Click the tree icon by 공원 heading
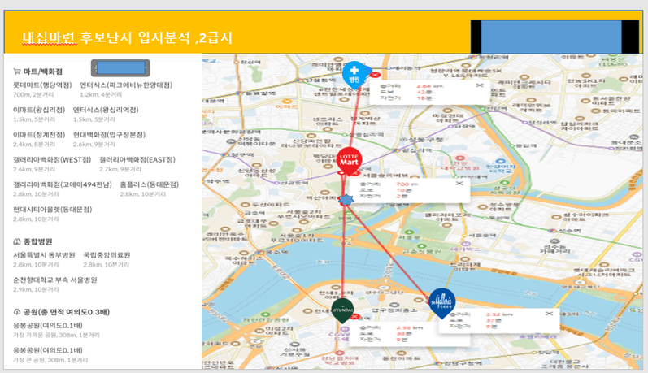 click(17, 312)
